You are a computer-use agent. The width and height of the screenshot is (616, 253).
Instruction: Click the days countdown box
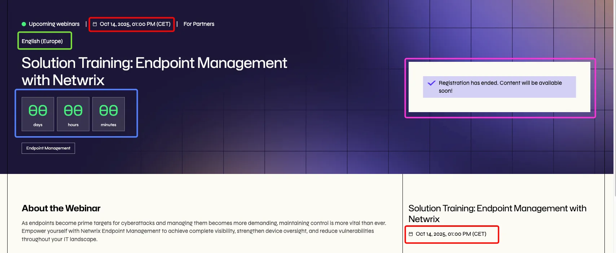tap(38, 114)
